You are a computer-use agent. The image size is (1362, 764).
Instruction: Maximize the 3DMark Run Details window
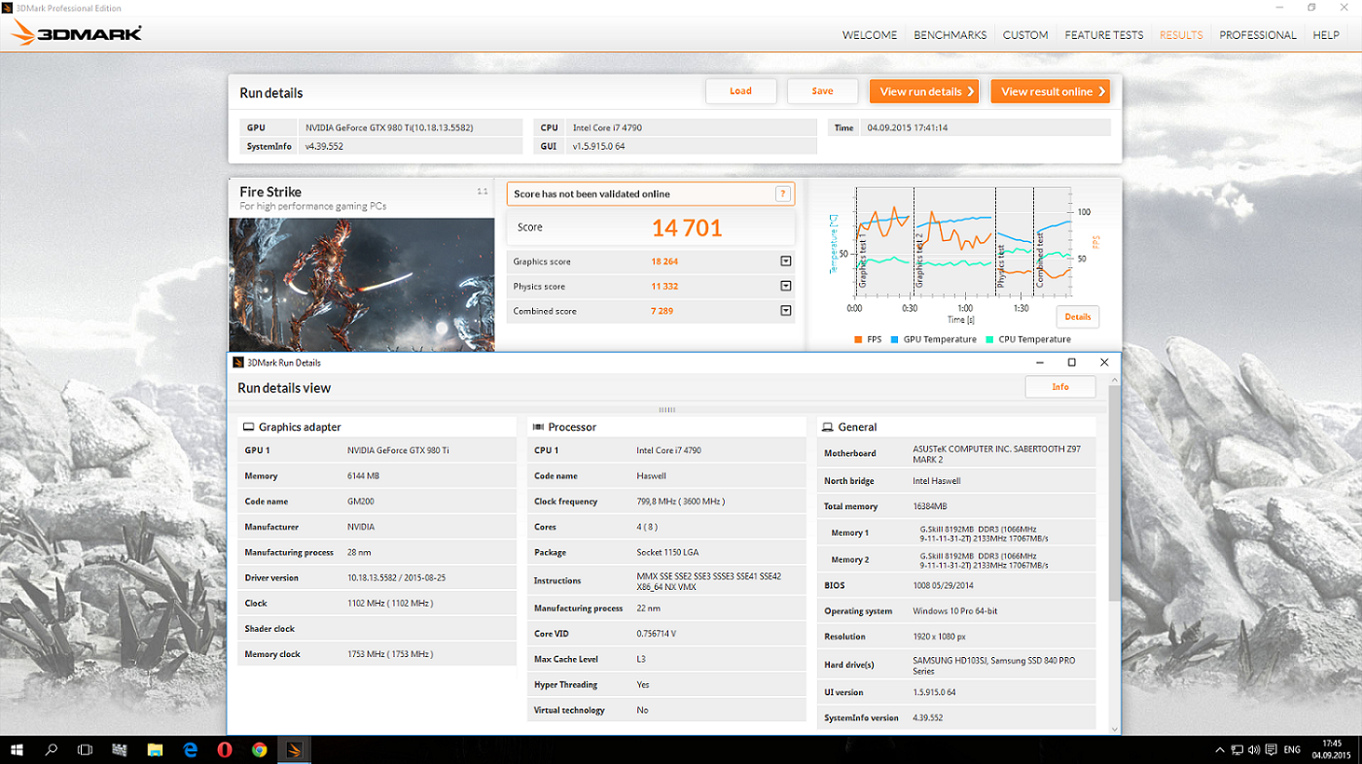pyautogui.click(x=1072, y=363)
